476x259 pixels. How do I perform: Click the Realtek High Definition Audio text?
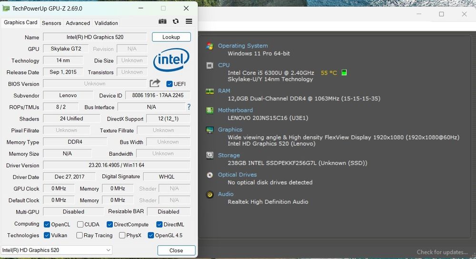click(268, 202)
